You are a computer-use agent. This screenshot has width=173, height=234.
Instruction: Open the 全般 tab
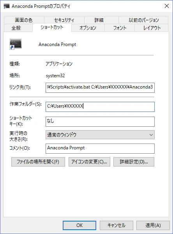(18, 28)
